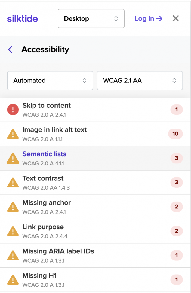191x293 pixels.
Task: Click the warning icon for Missing anchor
Action: pyautogui.click(x=13, y=207)
